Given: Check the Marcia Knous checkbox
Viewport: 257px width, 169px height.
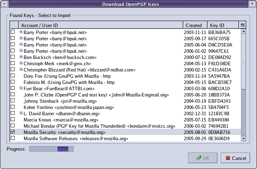Looking at the screenshot, I should [x=13, y=119].
